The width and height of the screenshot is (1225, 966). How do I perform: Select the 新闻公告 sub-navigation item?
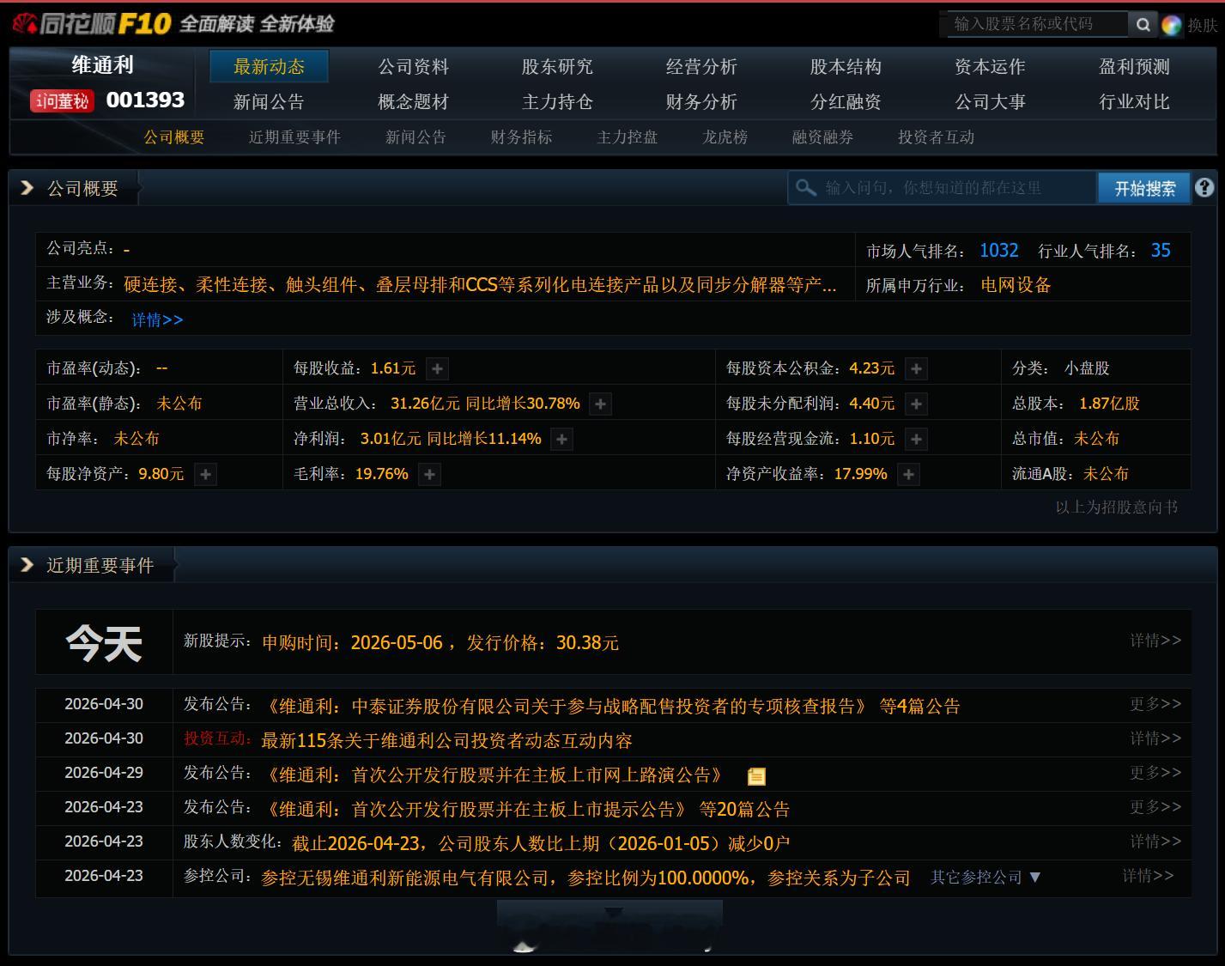pyautogui.click(x=415, y=137)
